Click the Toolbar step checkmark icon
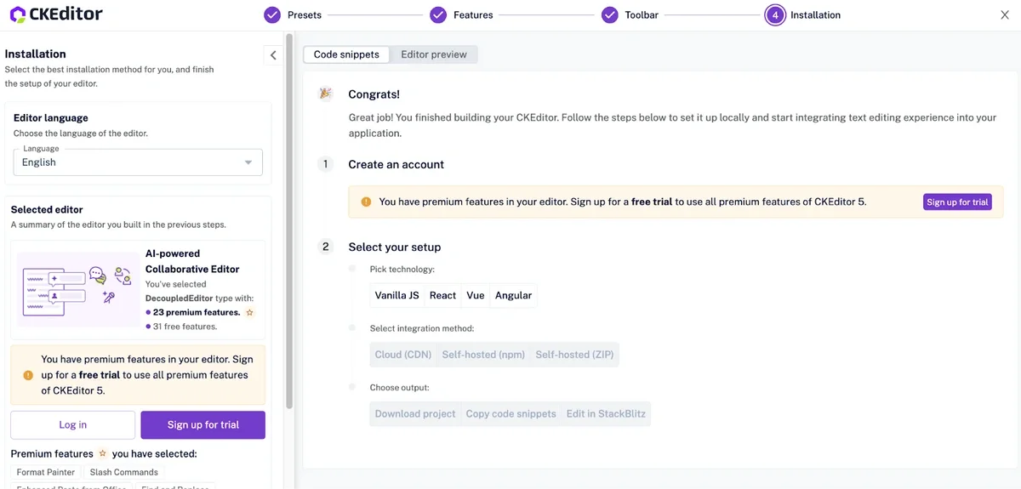Screen dimensions: 1021x489 [x=610, y=15]
